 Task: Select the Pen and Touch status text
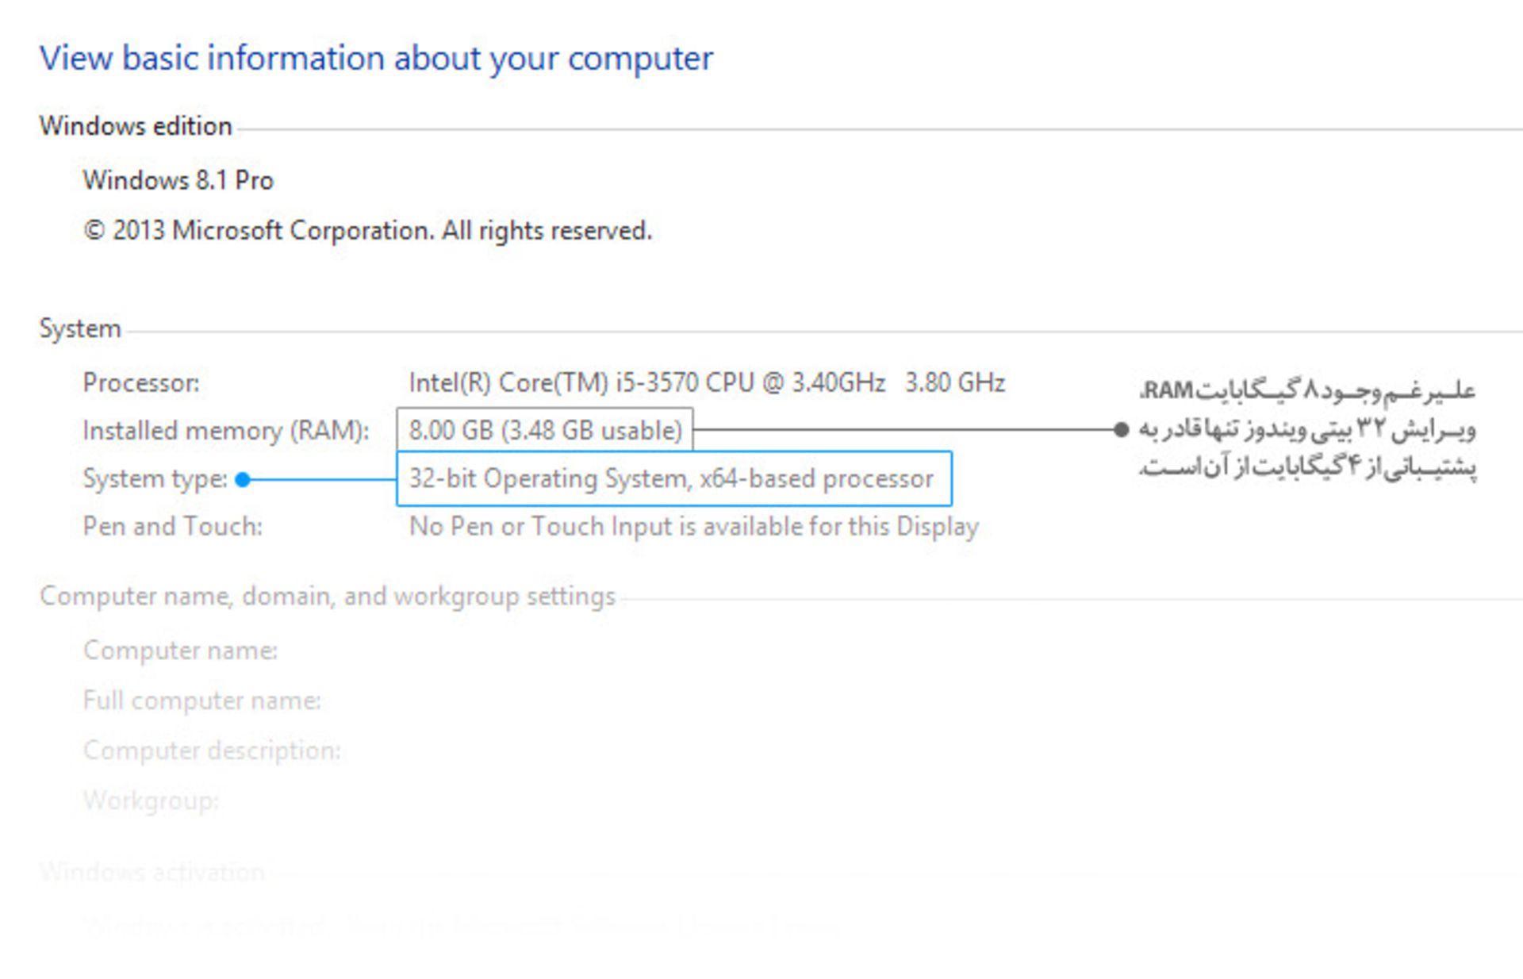692,525
